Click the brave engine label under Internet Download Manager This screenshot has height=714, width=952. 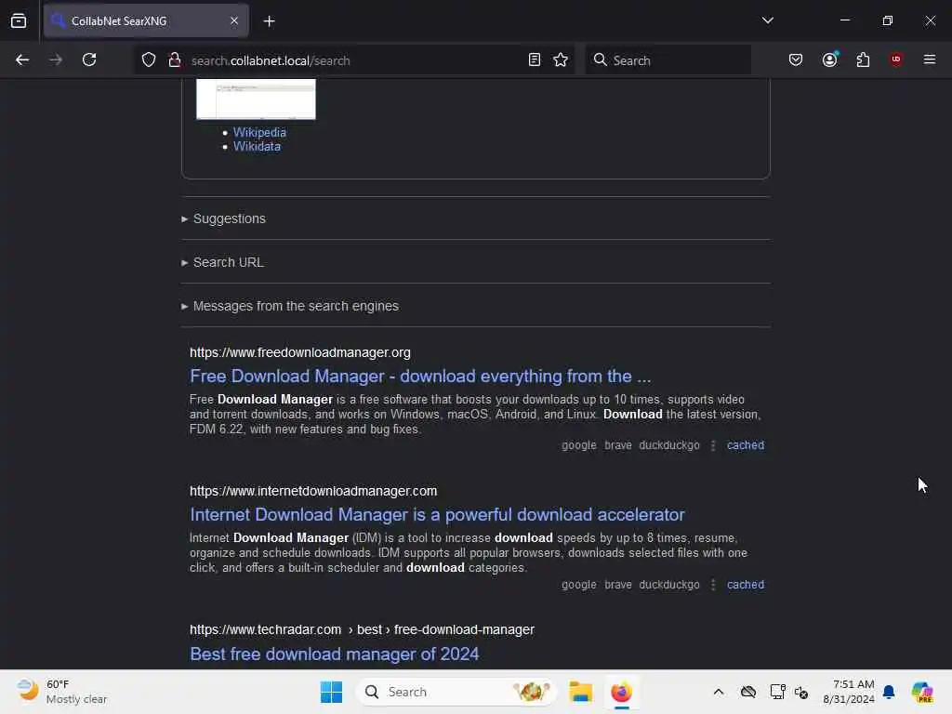tap(618, 585)
